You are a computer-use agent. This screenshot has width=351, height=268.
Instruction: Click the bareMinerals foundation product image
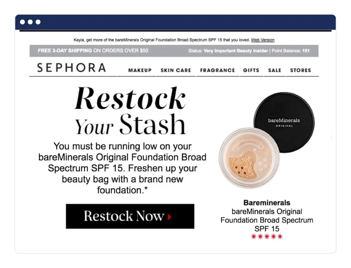pyautogui.click(x=266, y=140)
